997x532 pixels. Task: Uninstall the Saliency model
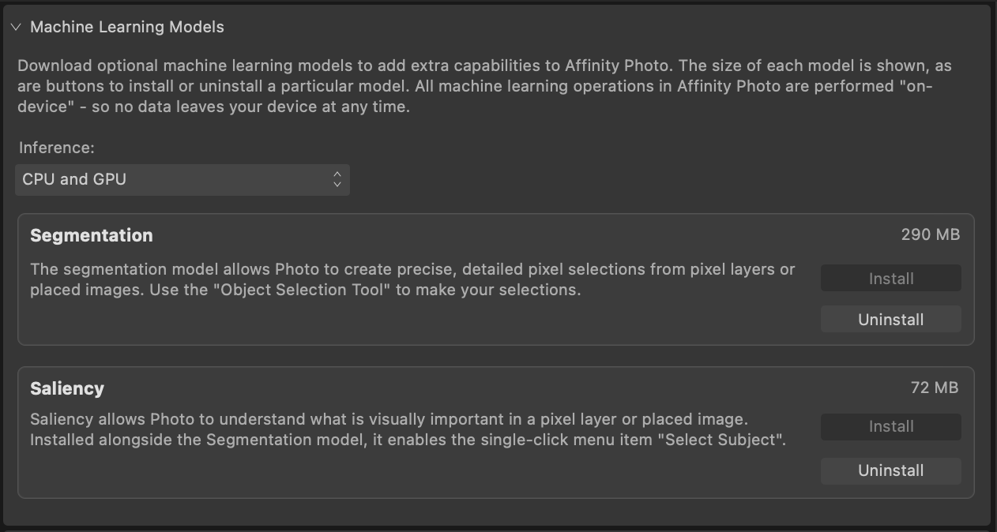tap(890, 470)
